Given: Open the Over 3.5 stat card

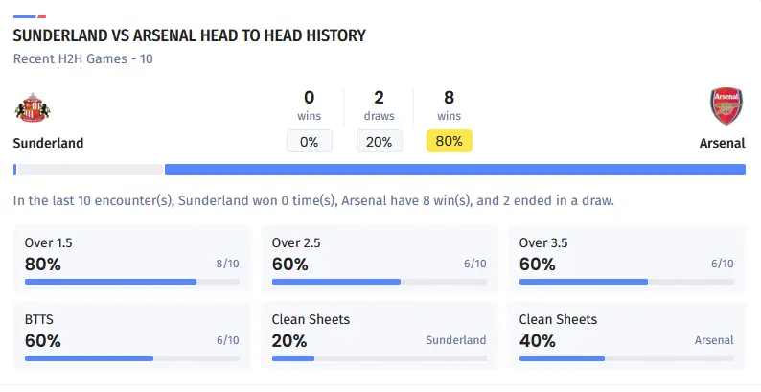Looking at the screenshot, I should (626, 259).
